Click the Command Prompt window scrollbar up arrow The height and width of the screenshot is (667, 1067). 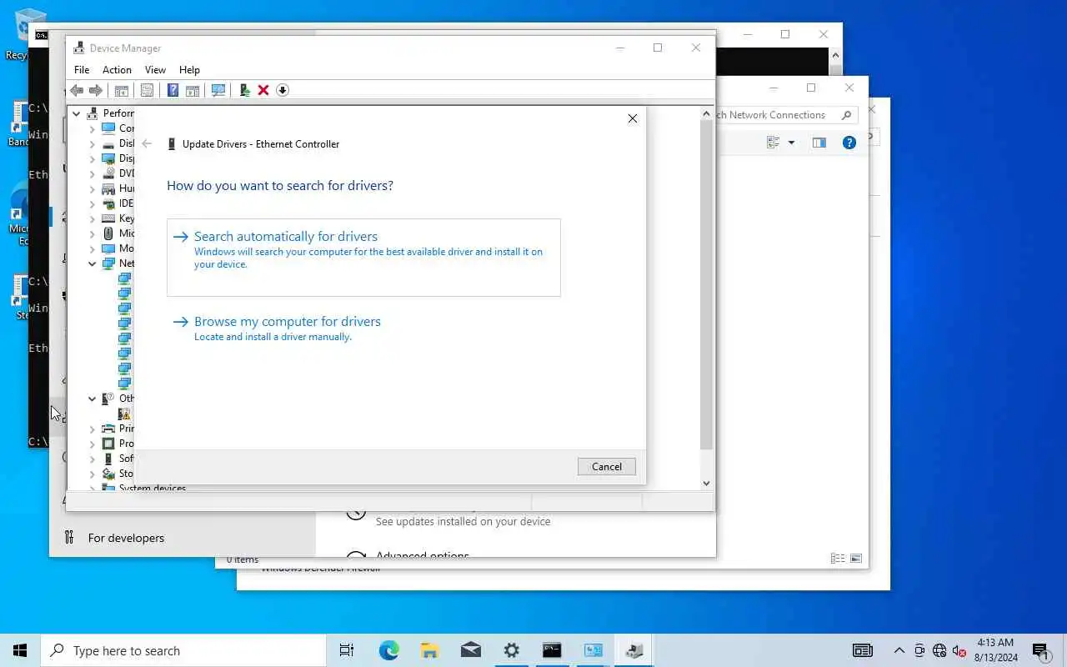coord(834,54)
